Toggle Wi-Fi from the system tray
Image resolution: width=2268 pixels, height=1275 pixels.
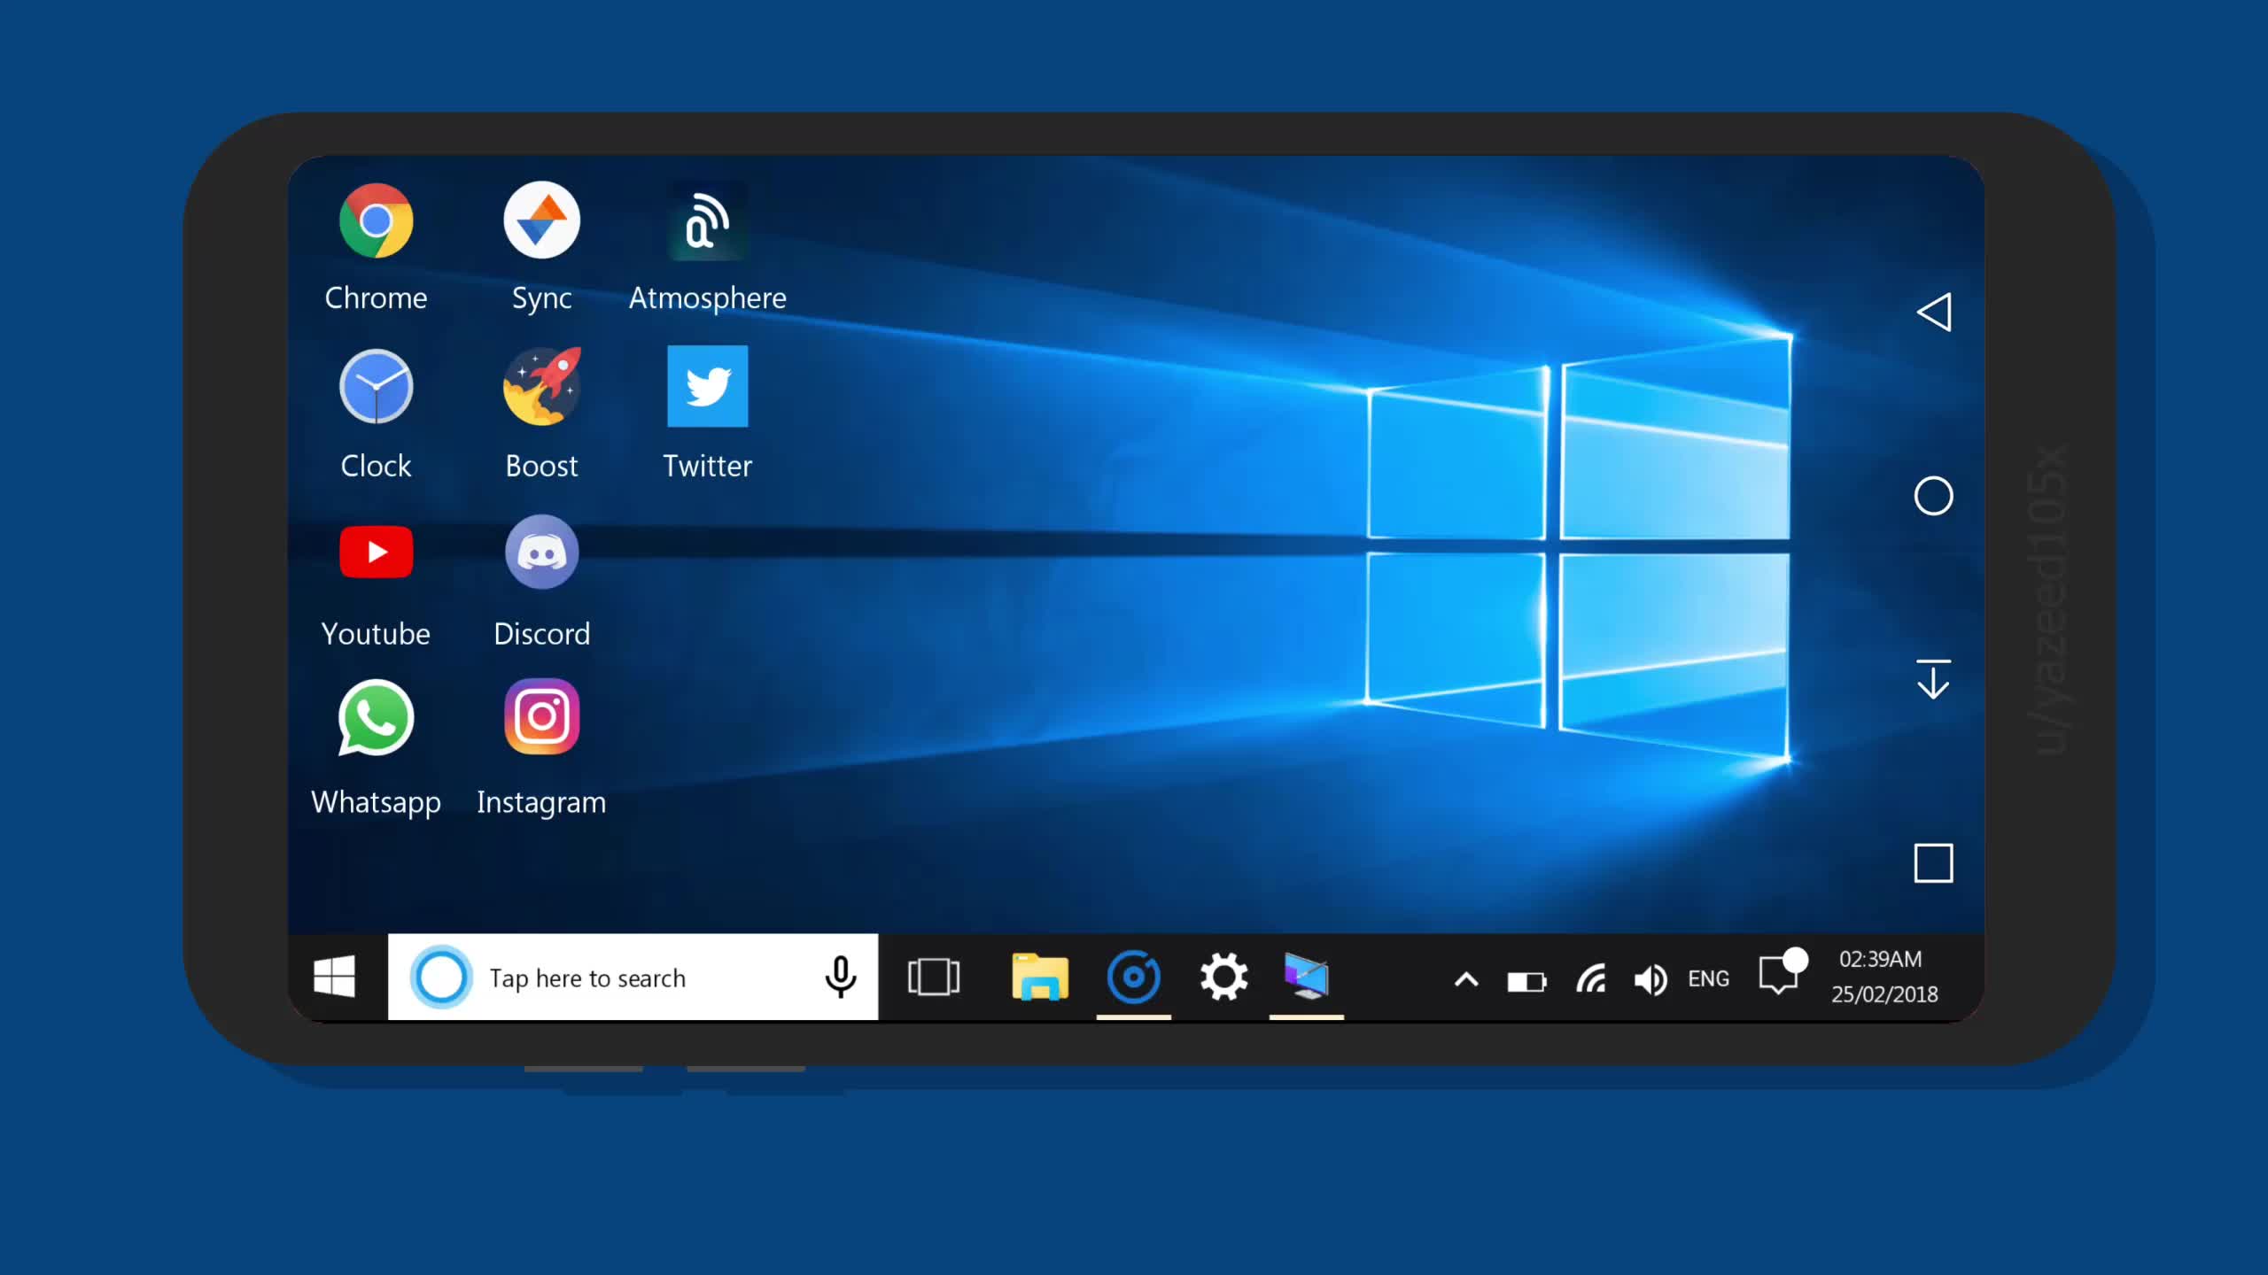(1590, 977)
